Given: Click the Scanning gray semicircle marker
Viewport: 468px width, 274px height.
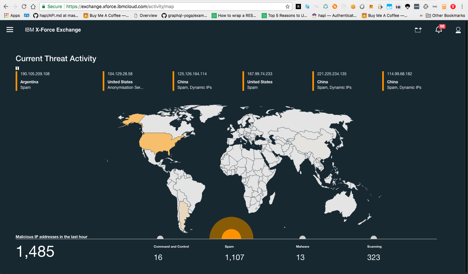Looking at the screenshot, I should (x=374, y=238).
